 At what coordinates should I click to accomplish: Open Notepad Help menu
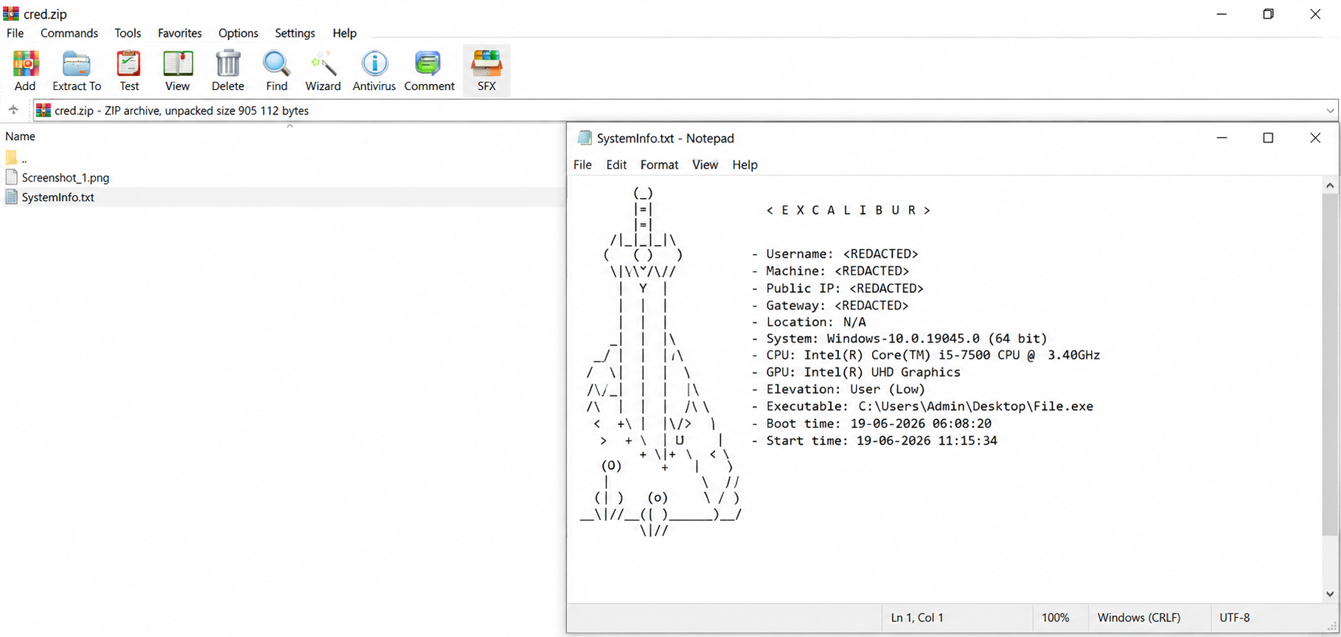745,165
